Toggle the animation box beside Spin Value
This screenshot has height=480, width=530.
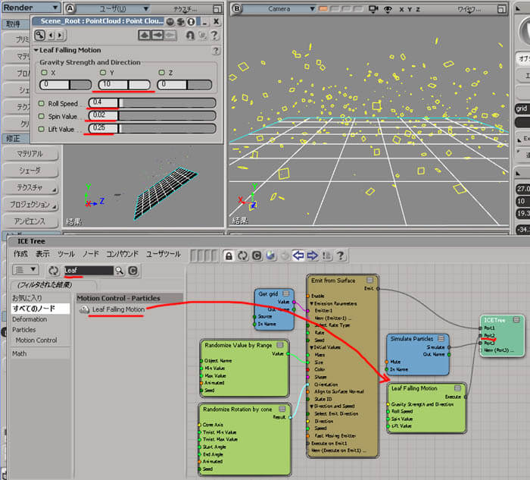(42, 116)
